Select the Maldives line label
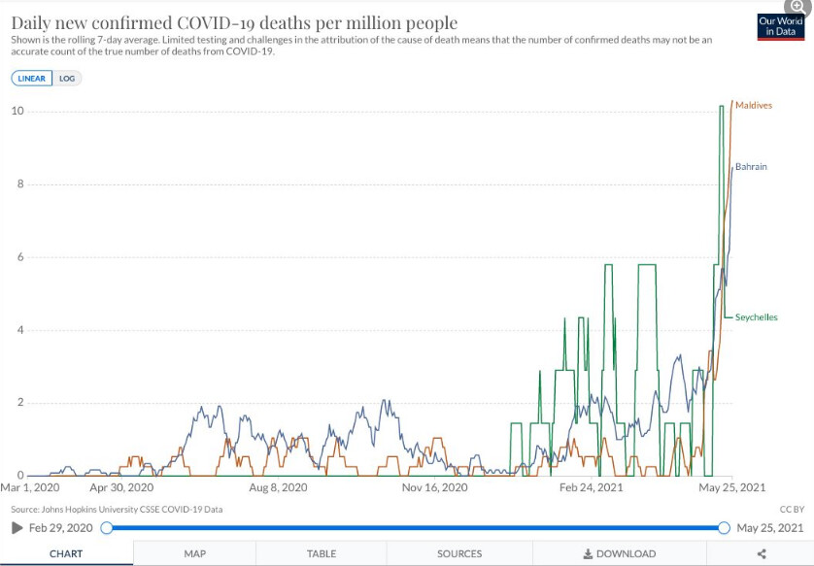This screenshot has height=566, width=814. point(753,105)
